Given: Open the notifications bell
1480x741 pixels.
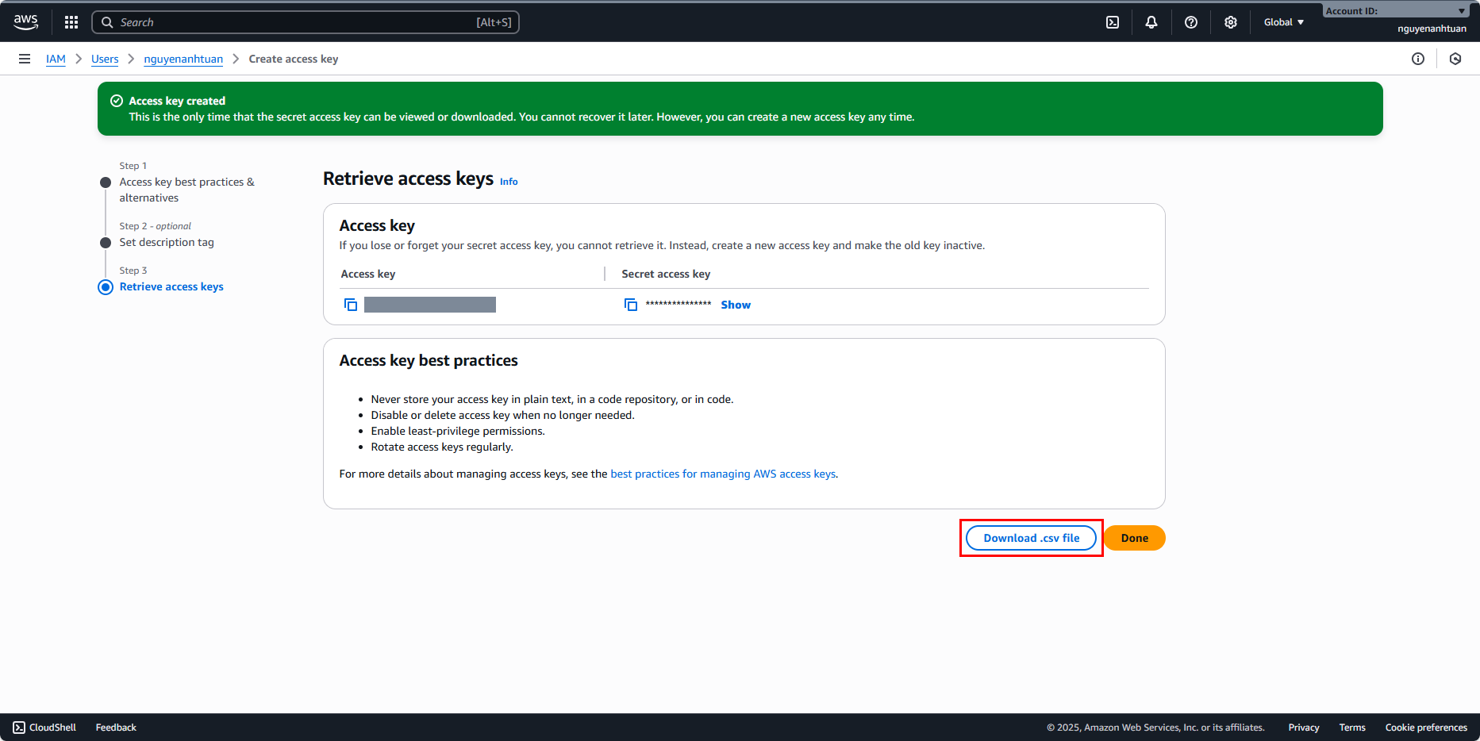Looking at the screenshot, I should coord(1151,22).
